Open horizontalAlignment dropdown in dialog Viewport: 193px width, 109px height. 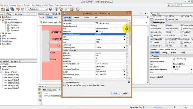click(124, 34)
